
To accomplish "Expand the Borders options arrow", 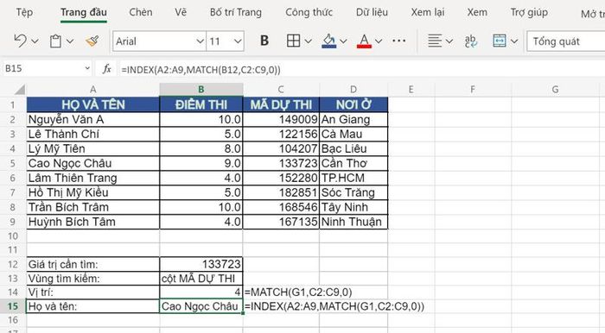I will 308,41.
